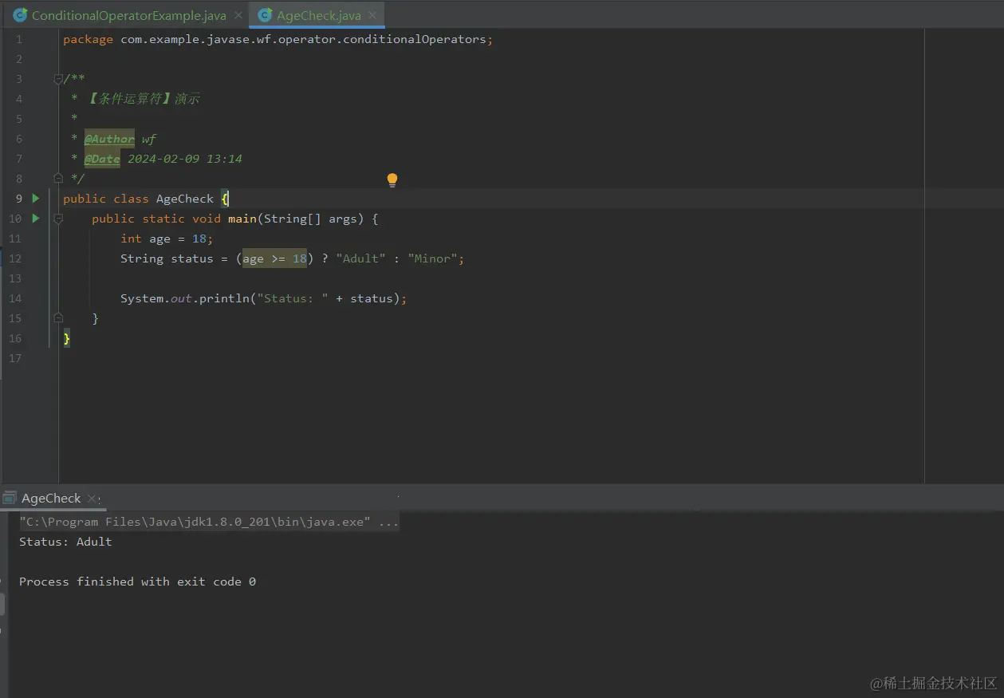Collapse the main method fold marker on line 10
Viewport: 1004px width, 698px height.
click(58, 218)
